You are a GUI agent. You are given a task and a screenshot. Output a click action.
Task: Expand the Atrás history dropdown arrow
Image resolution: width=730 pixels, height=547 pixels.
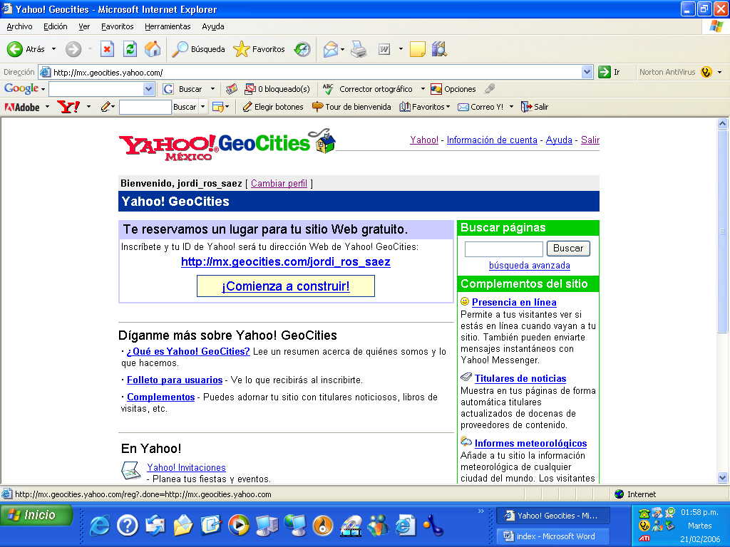pos(53,49)
